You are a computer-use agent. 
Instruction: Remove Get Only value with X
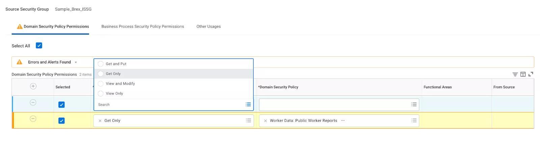tap(100, 121)
